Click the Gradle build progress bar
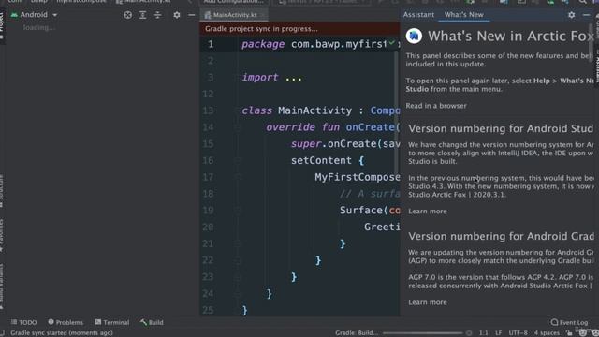Image resolution: width=599 pixels, height=337 pixels. pyautogui.click(x=422, y=333)
